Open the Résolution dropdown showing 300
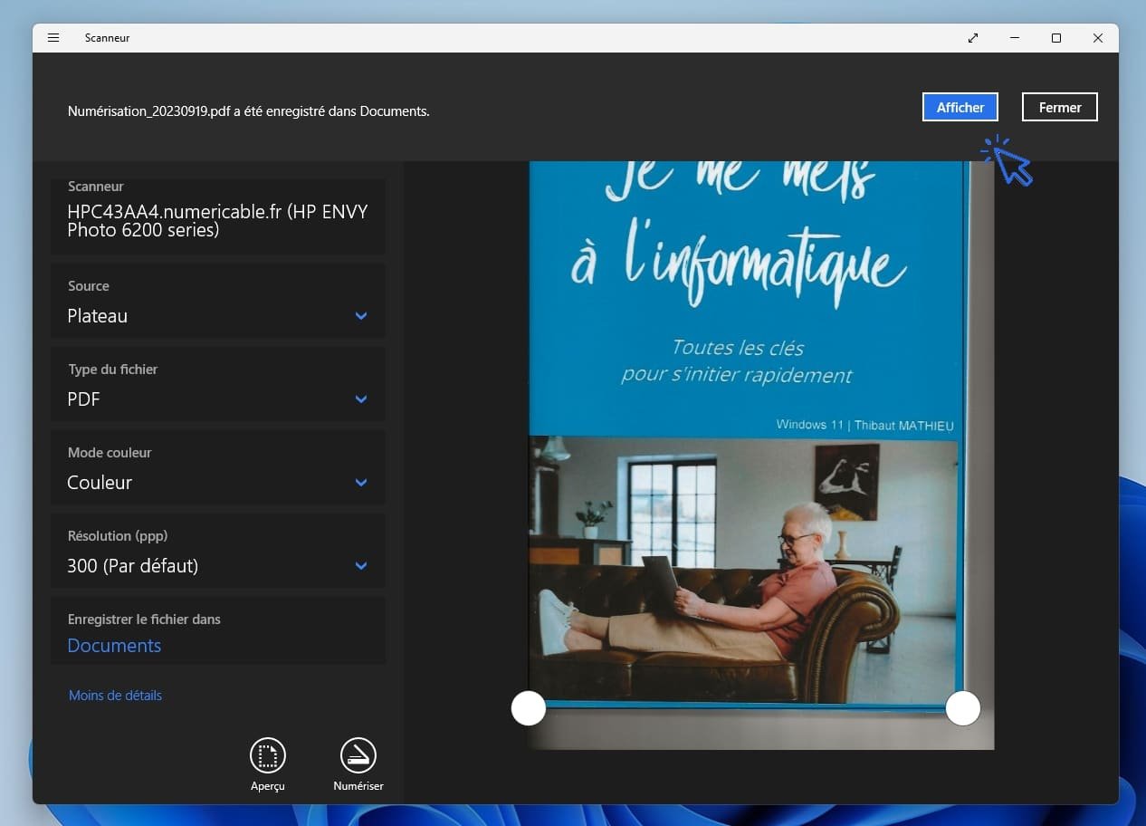This screenshot has width=1146, height=826. pyautogui.click(x=218, y=552)
